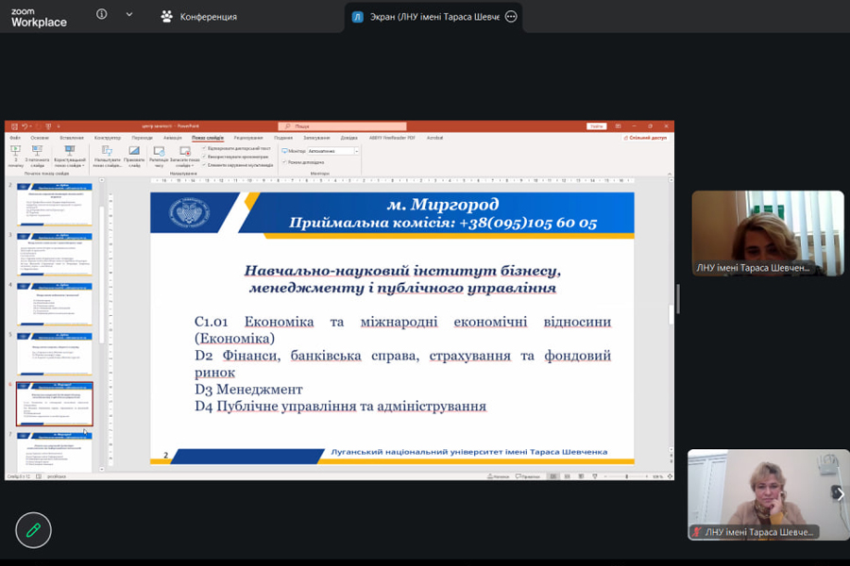Open the Файл menu
850x566 pixels.
[15, 138]
